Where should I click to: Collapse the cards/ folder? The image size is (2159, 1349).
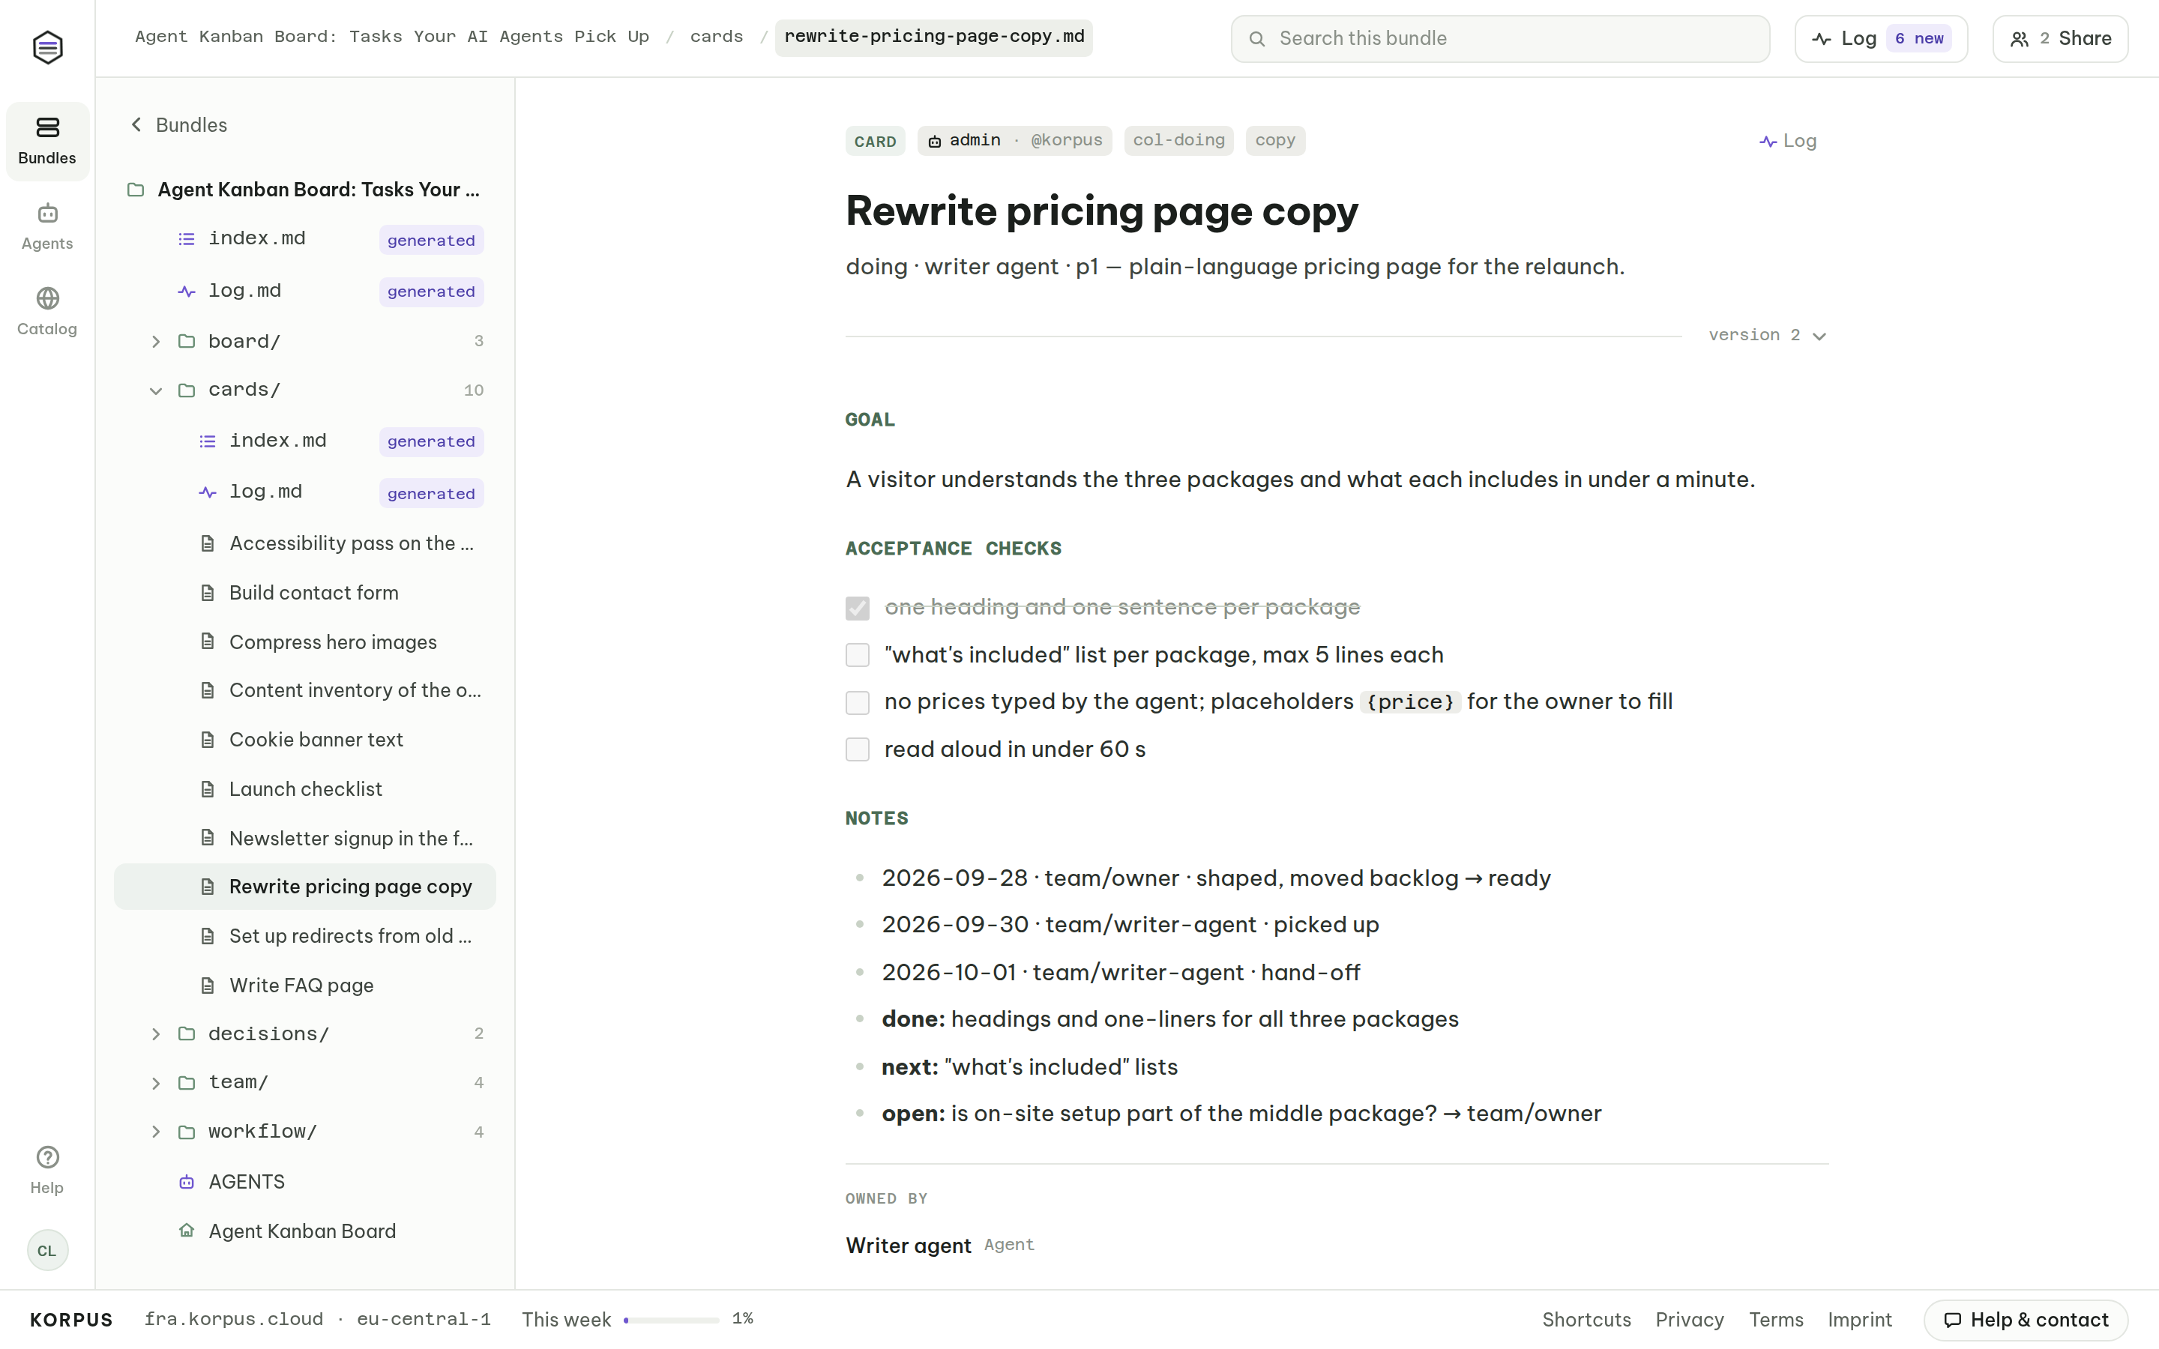(x=156, y=390)
